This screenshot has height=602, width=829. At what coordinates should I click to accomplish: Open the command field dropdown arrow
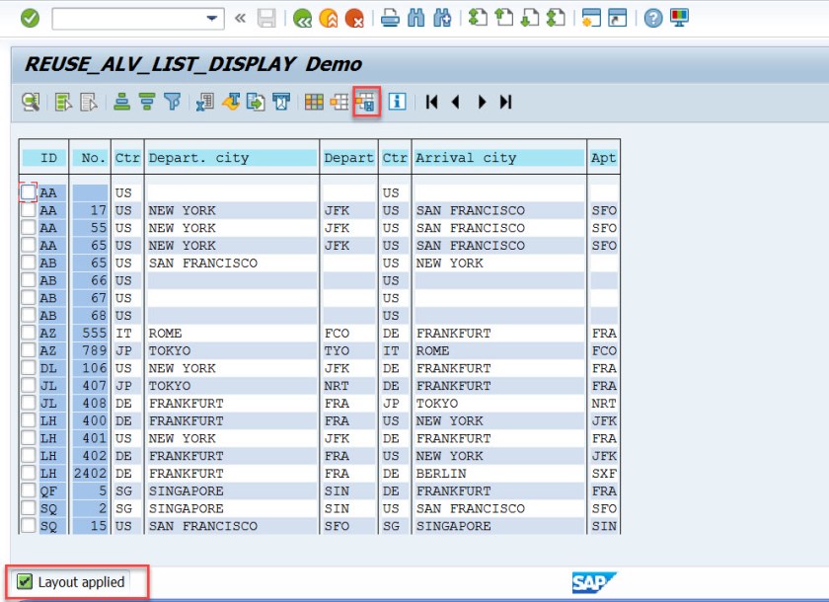coord(213,19)
